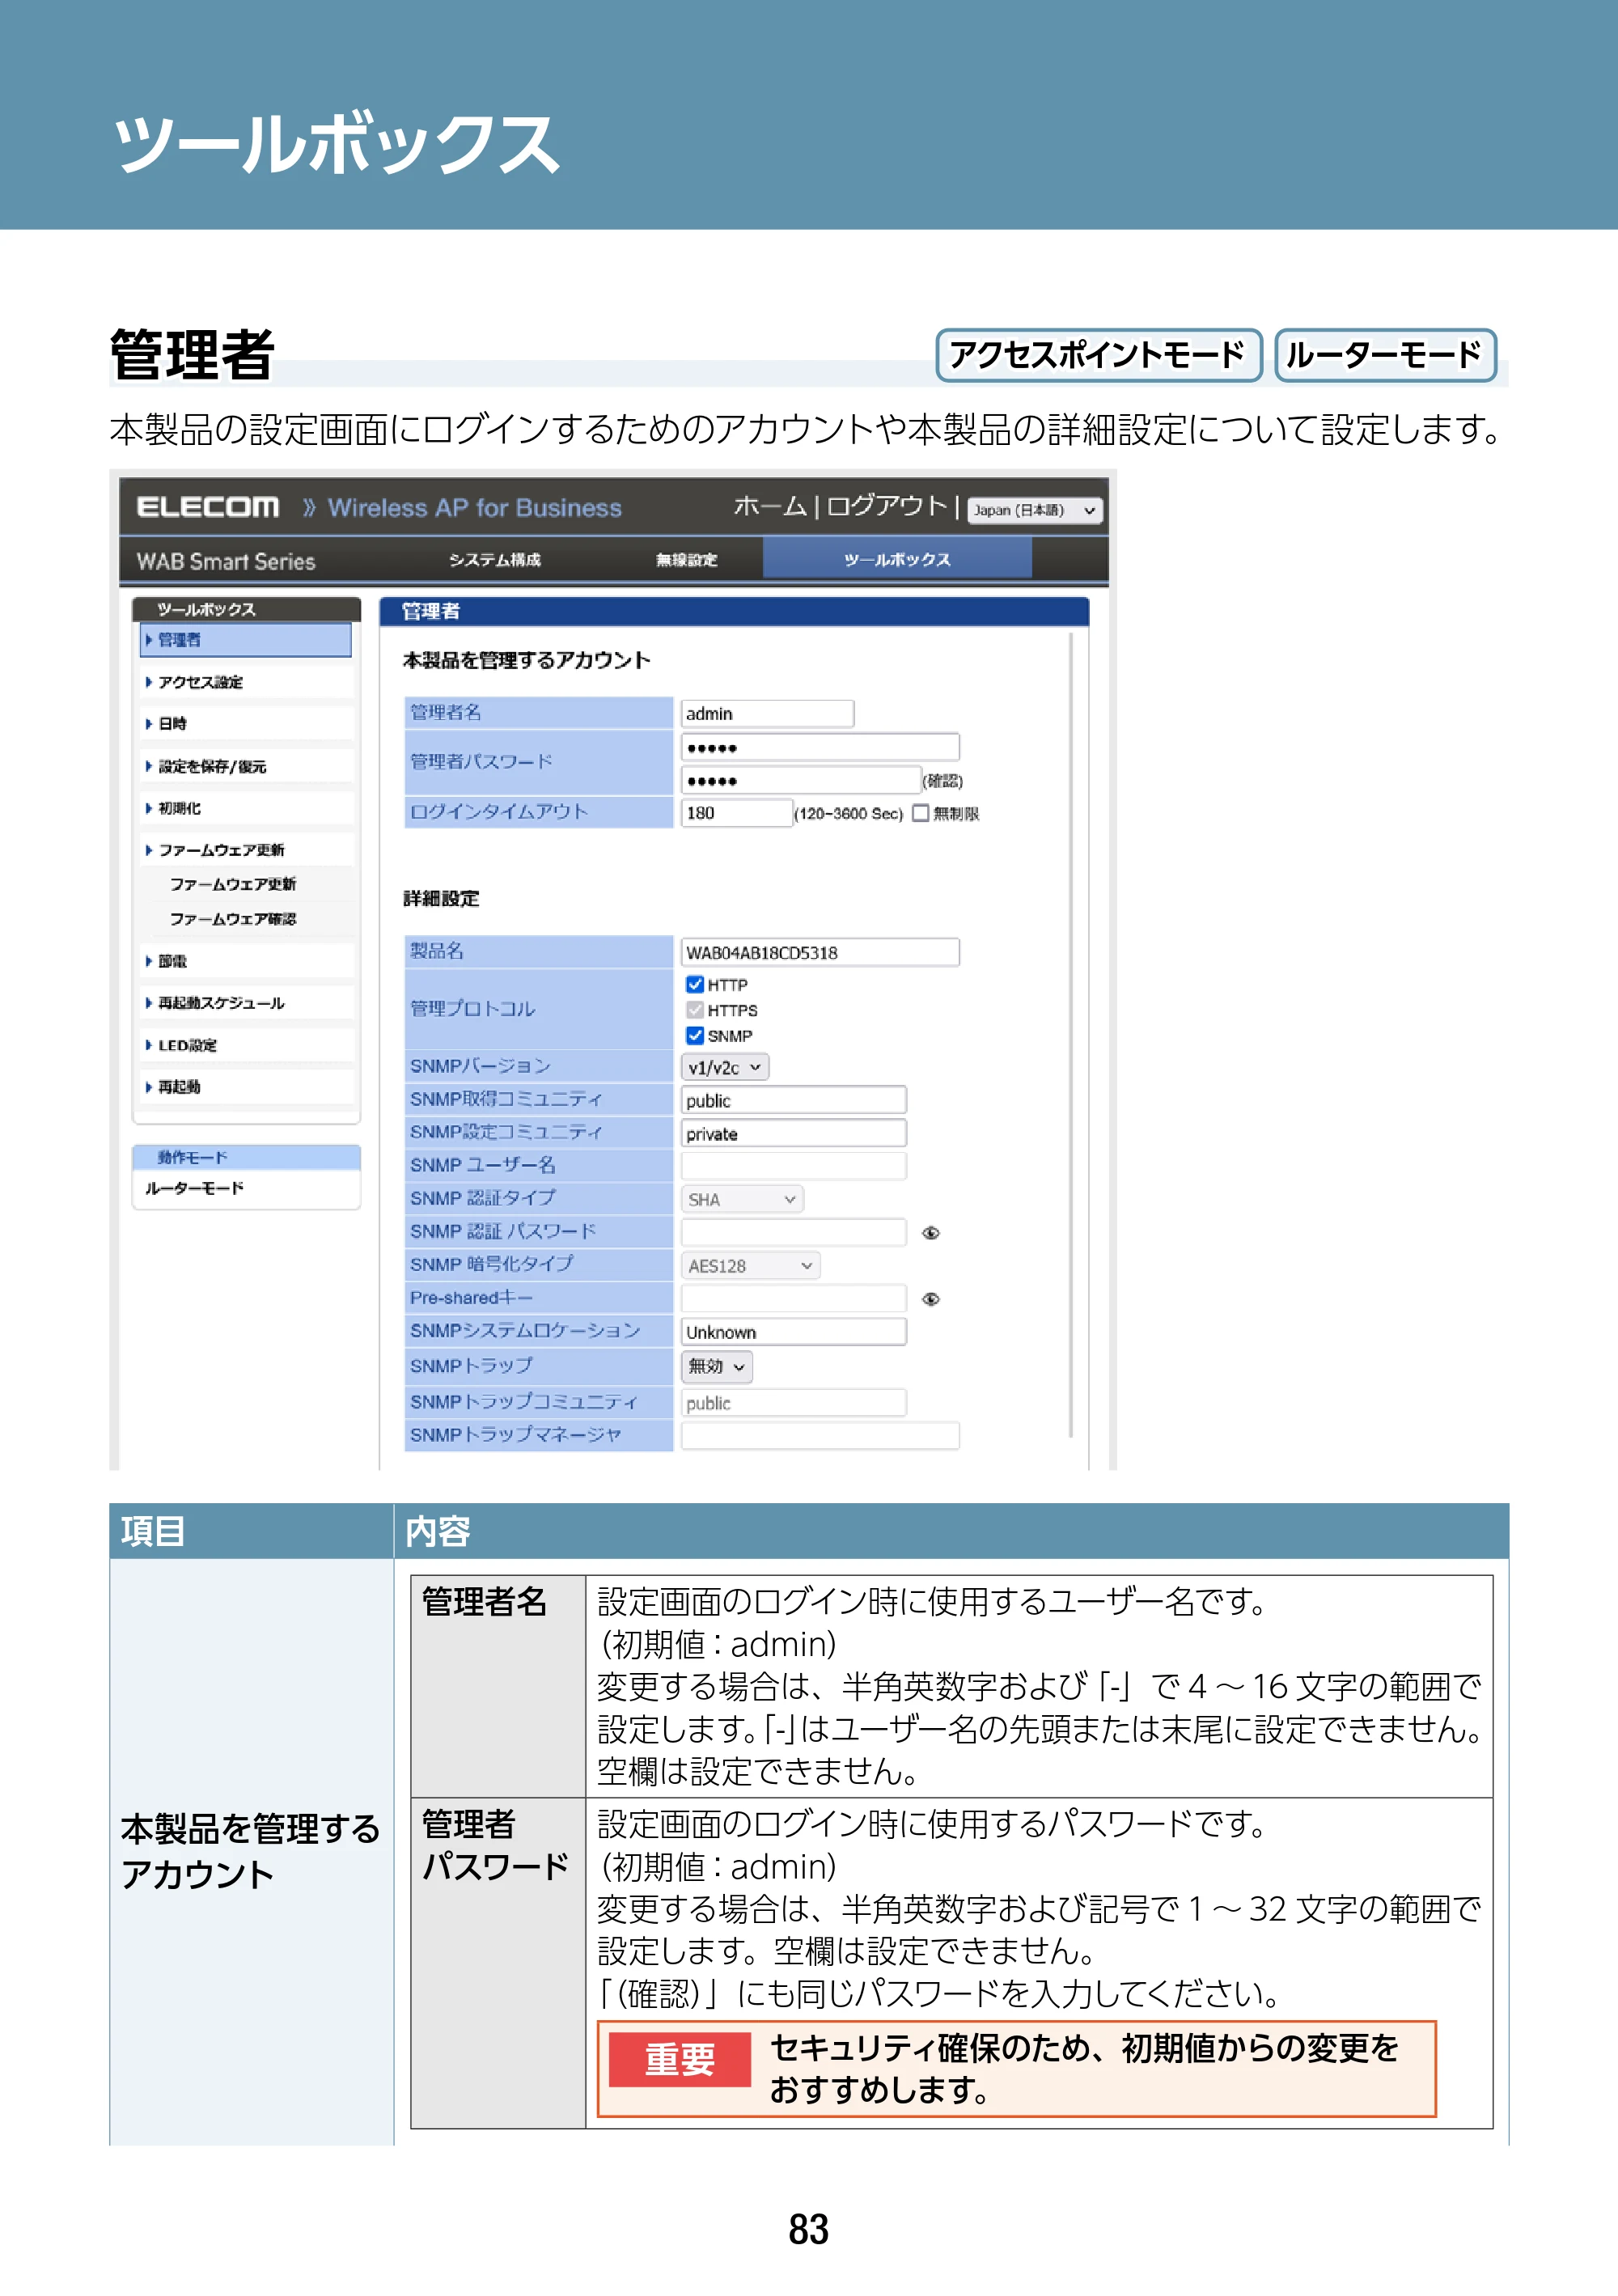Screen dimensions: 1618x2296
Task: Expand ファームウェア更新 parent sidebar item
Action: coord(246,850)
